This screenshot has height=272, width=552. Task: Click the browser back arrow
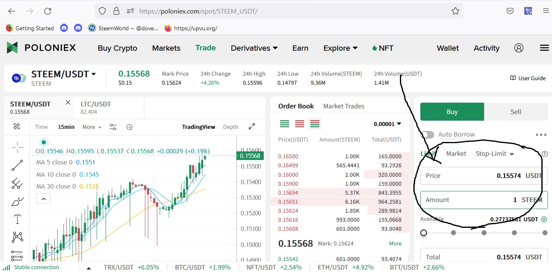click(x=11, y=11)
